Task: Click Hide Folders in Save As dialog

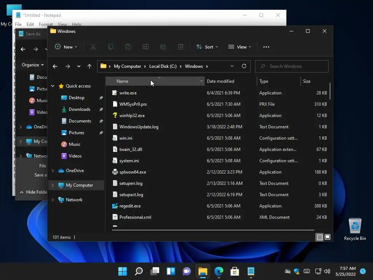Action: coord(33,192)
